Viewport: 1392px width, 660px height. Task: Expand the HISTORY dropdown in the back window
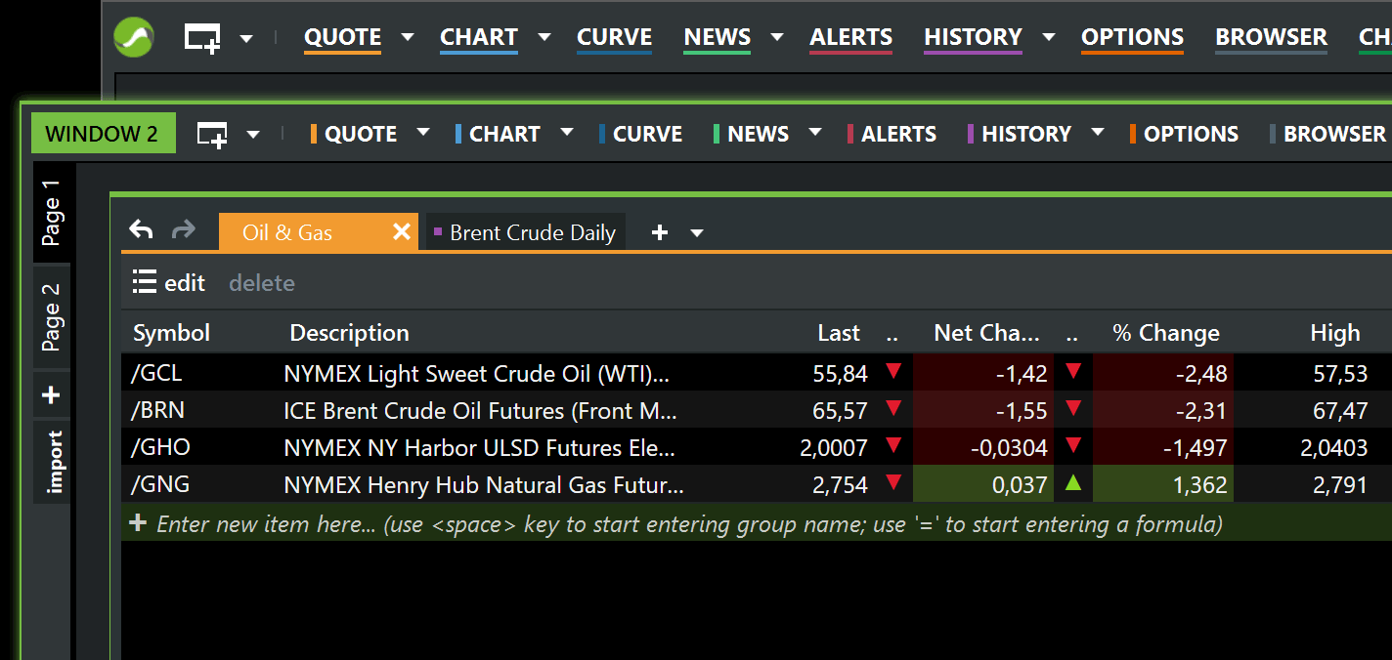(x=1049, y=37)
